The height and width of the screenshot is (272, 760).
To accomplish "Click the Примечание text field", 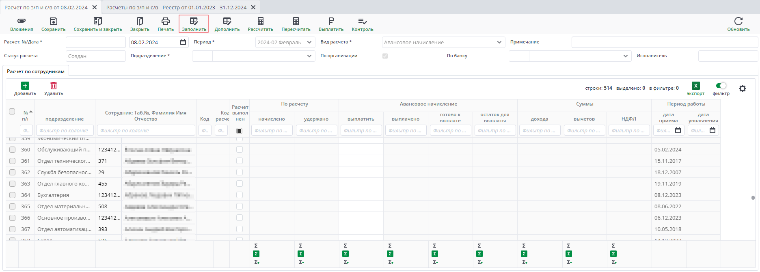I will pyautogui.click(x=664, y=42).
